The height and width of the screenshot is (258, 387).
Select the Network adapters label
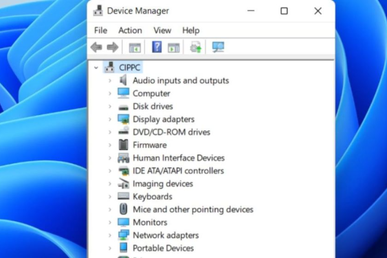[166, 235]
